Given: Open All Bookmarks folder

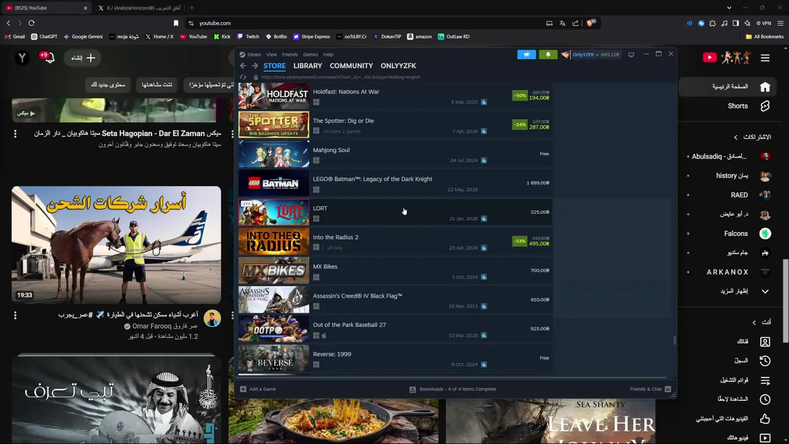Looking at the screenshot, I should click(x=764, y=36).
